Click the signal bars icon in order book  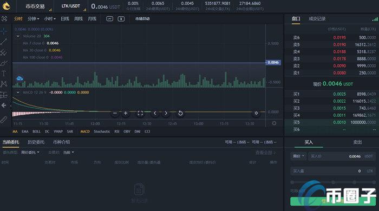375,19
